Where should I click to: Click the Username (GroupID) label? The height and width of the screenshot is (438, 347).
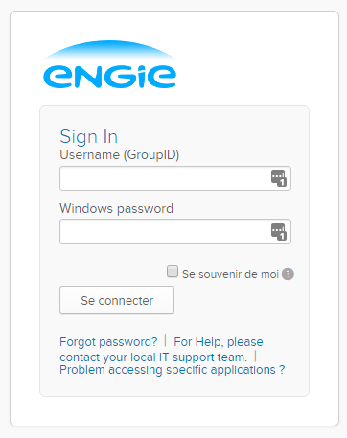pyautogui.click(x=120, y=155)
